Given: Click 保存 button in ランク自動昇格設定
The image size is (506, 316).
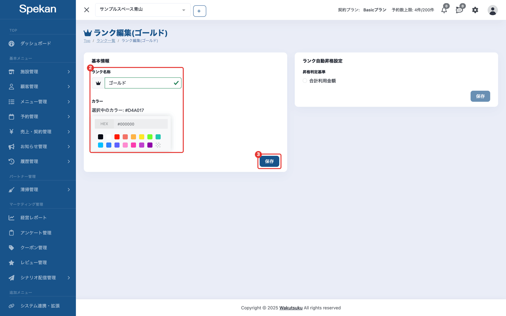Looking at the screenshot, I should [x=480, y=96].
